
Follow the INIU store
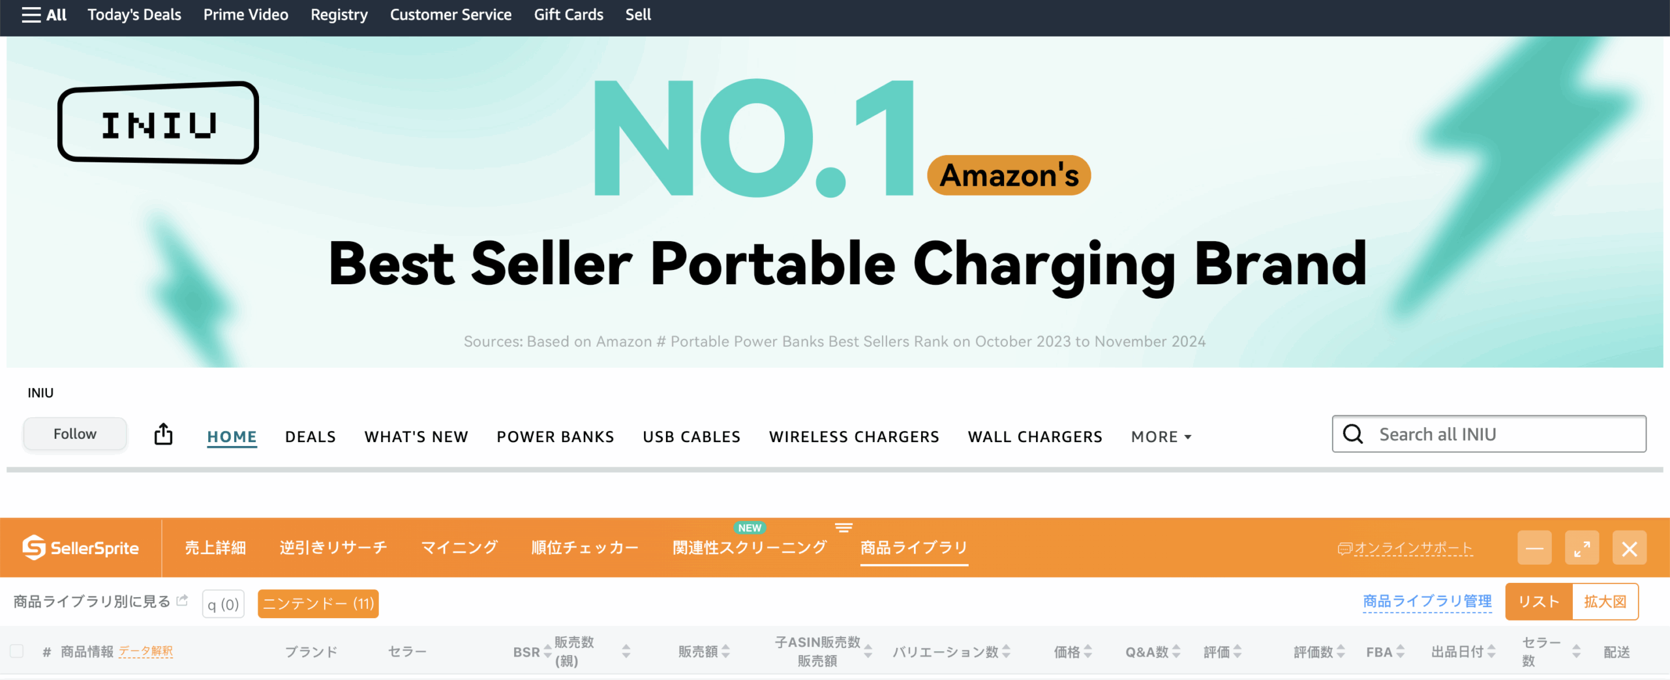pos(75,434)
